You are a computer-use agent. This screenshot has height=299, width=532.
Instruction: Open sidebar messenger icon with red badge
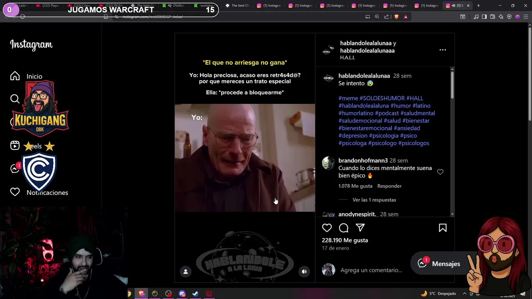click(15, 169)
